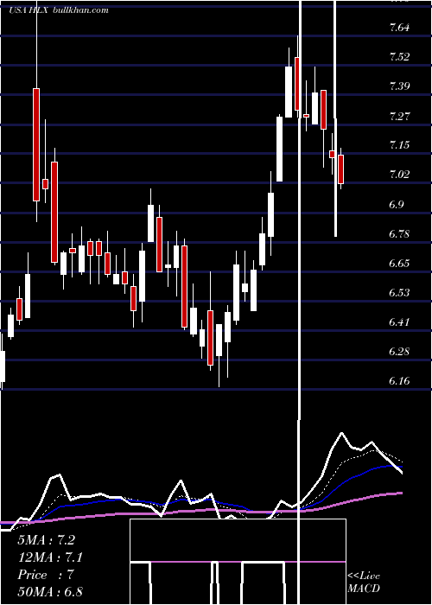432x605 pixels.
Task: Click the 6.16 price axis label
Action: click(399, 380)
